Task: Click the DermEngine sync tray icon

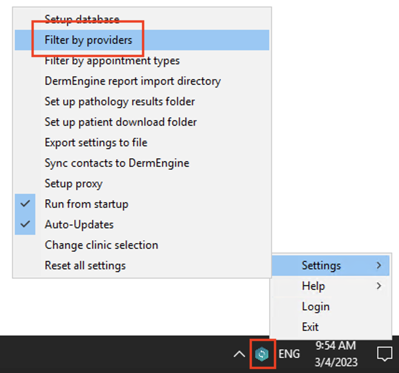Action: pos(262,354)
